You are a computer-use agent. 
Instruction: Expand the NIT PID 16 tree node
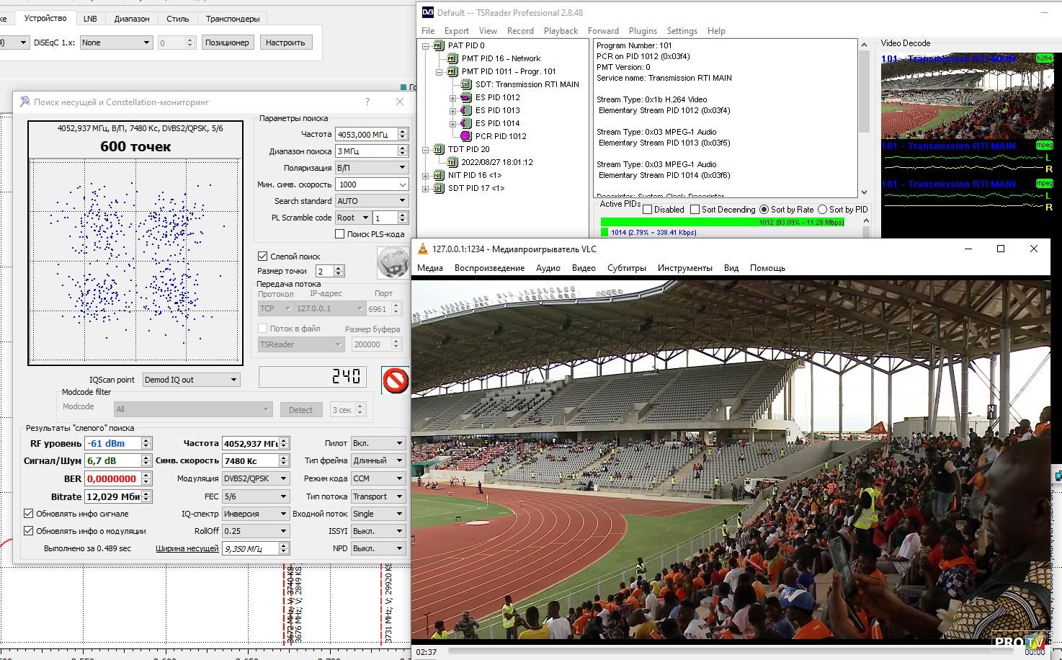(x=426, y=175)
